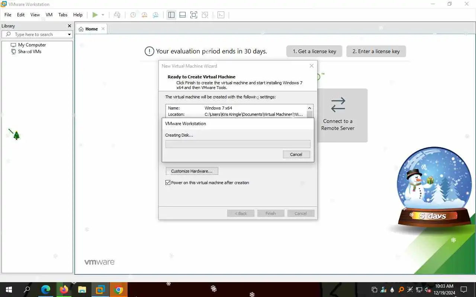Screen dimensions: 476x297
Task: Click the Unity mode toolbar icon
Action: pyautogui.click(x=205, y=15)
